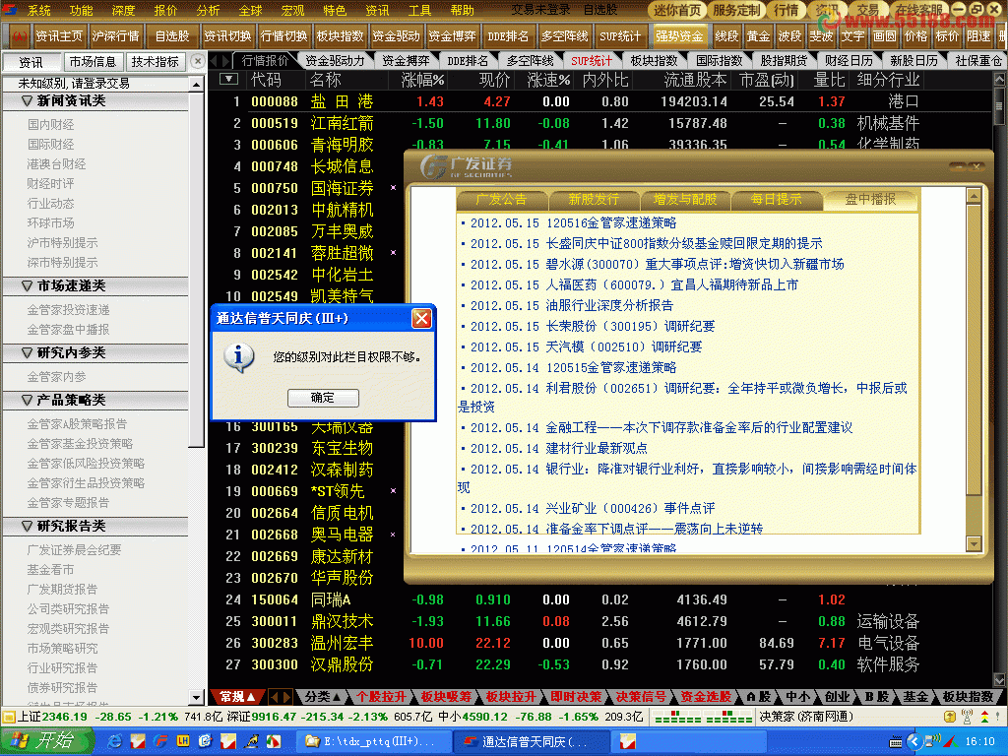Click the up-down arrows icon in the status bar
The width and height of the screenshot is (1008, 756).
tap(984, 717)
